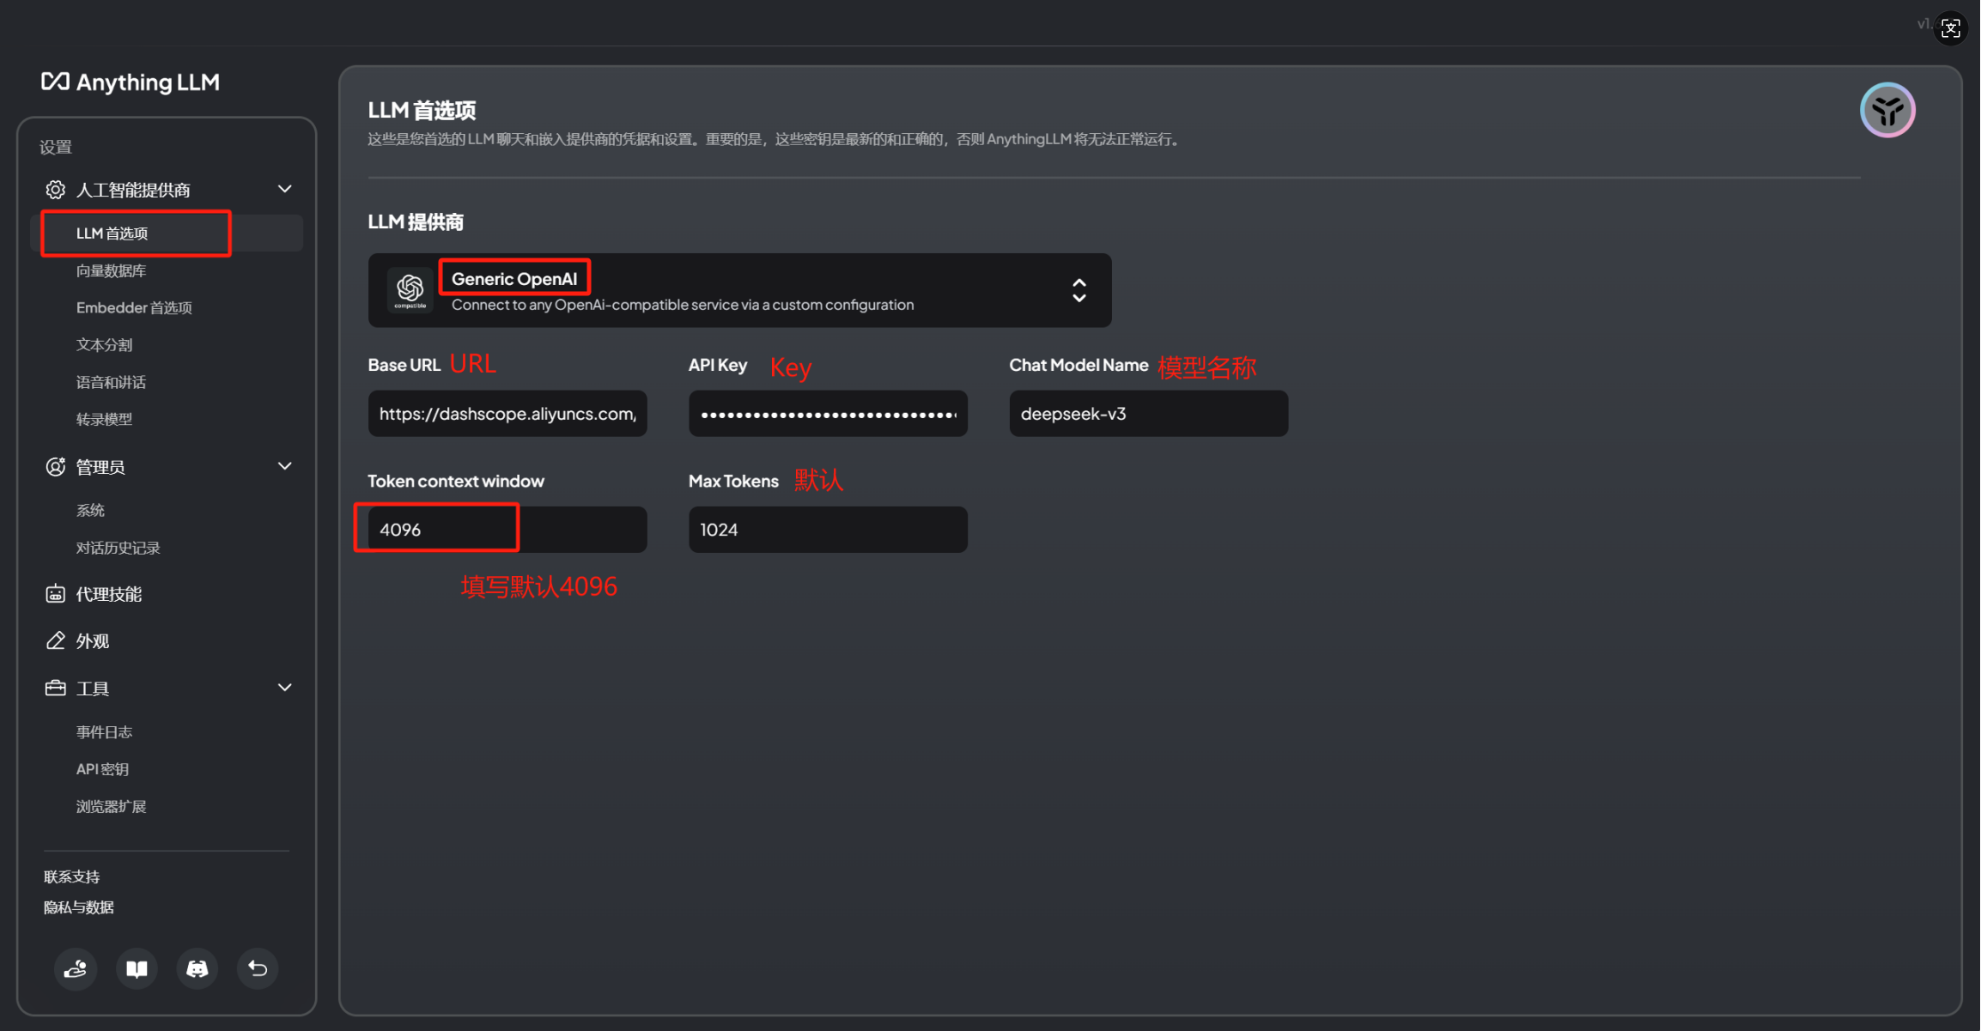Collapse the 管理员 section chevron

click(x=284, y=466)
